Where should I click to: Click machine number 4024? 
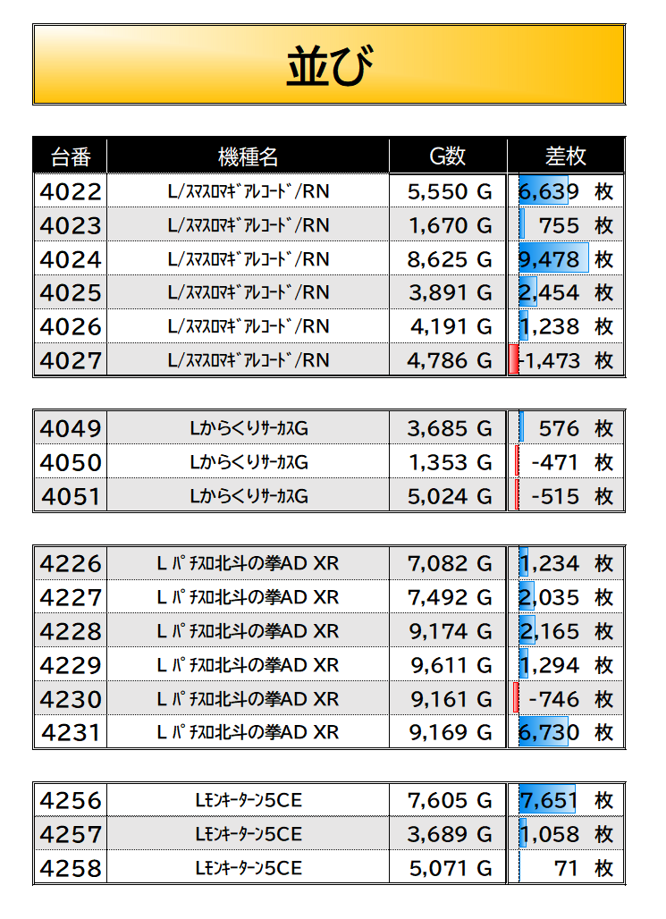pyautogui.click(x=71, y=259)
